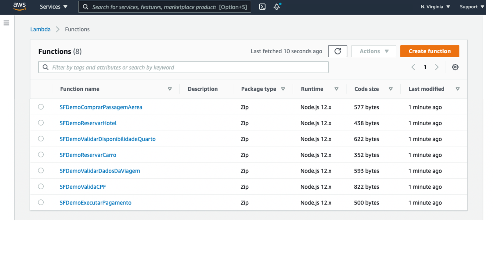Click the '622 bytes' code size cell
This screenshot has width=501, height=267.
(366, 139)
